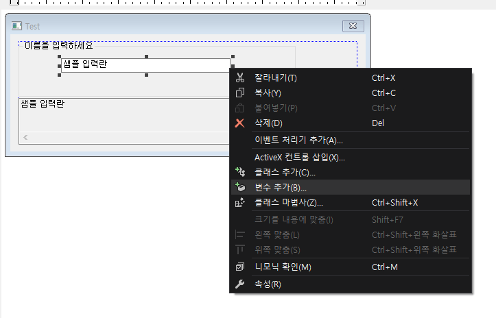Click the Ctrl+X shortcut text
496x318 pixels.
point(383,77)
